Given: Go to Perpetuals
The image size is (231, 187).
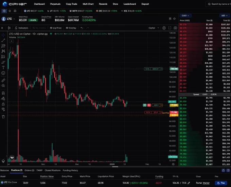Looking at the screenshot, I should [55, 4].
